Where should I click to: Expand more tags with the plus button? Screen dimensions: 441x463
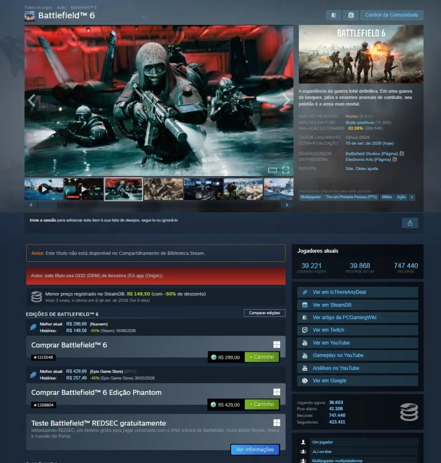tap(412, 197)
